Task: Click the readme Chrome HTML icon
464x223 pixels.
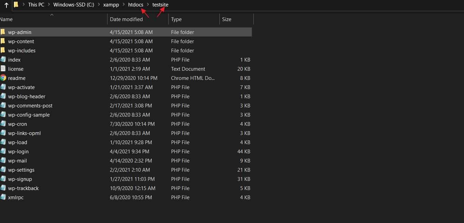Action: (3, 78)
